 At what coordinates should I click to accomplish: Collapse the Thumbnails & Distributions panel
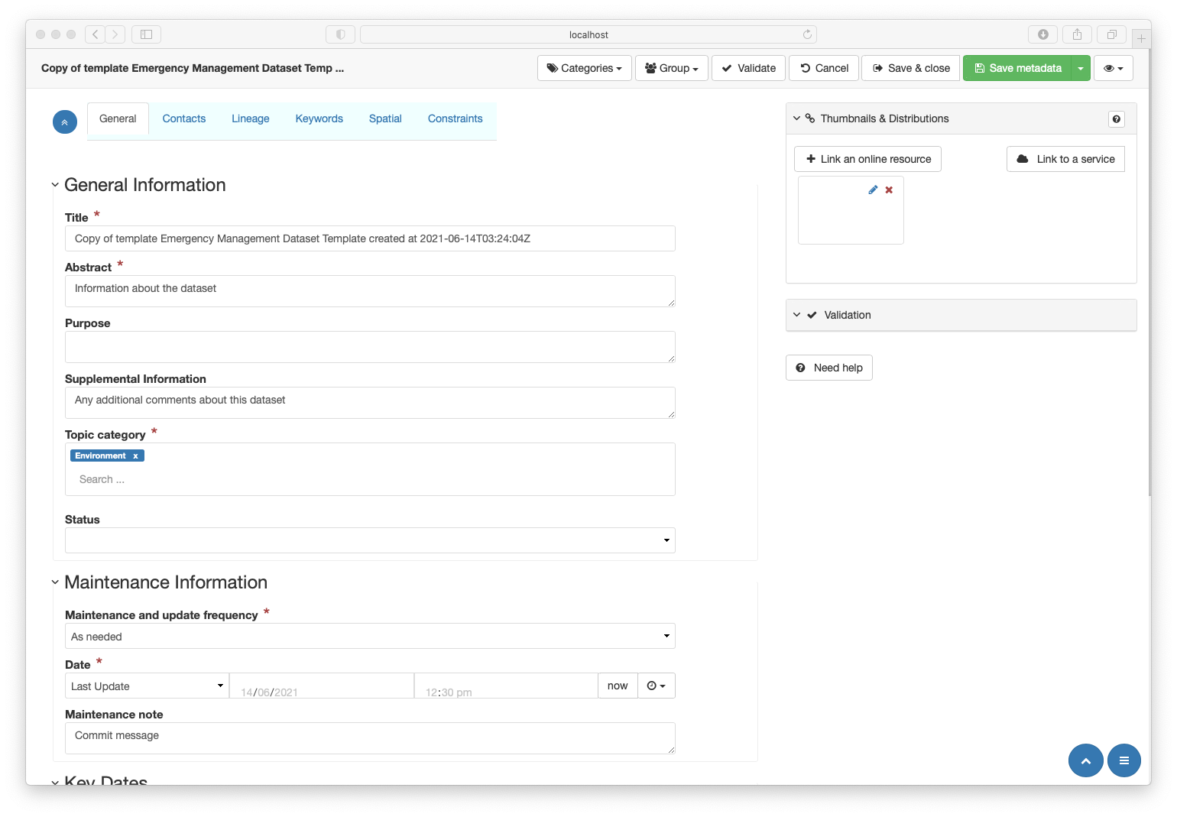(x=796, y=118)
